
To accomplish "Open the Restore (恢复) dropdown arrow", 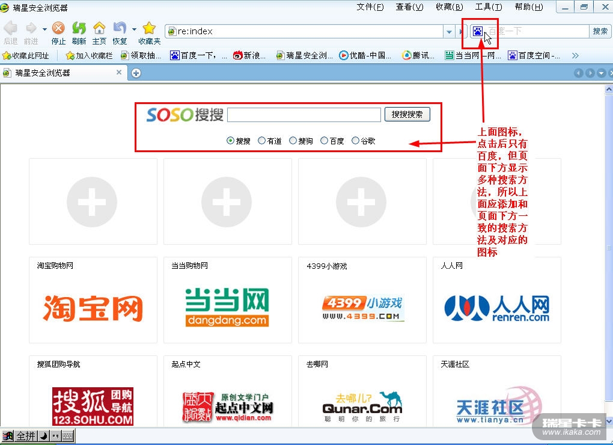I will click(134, 29).
